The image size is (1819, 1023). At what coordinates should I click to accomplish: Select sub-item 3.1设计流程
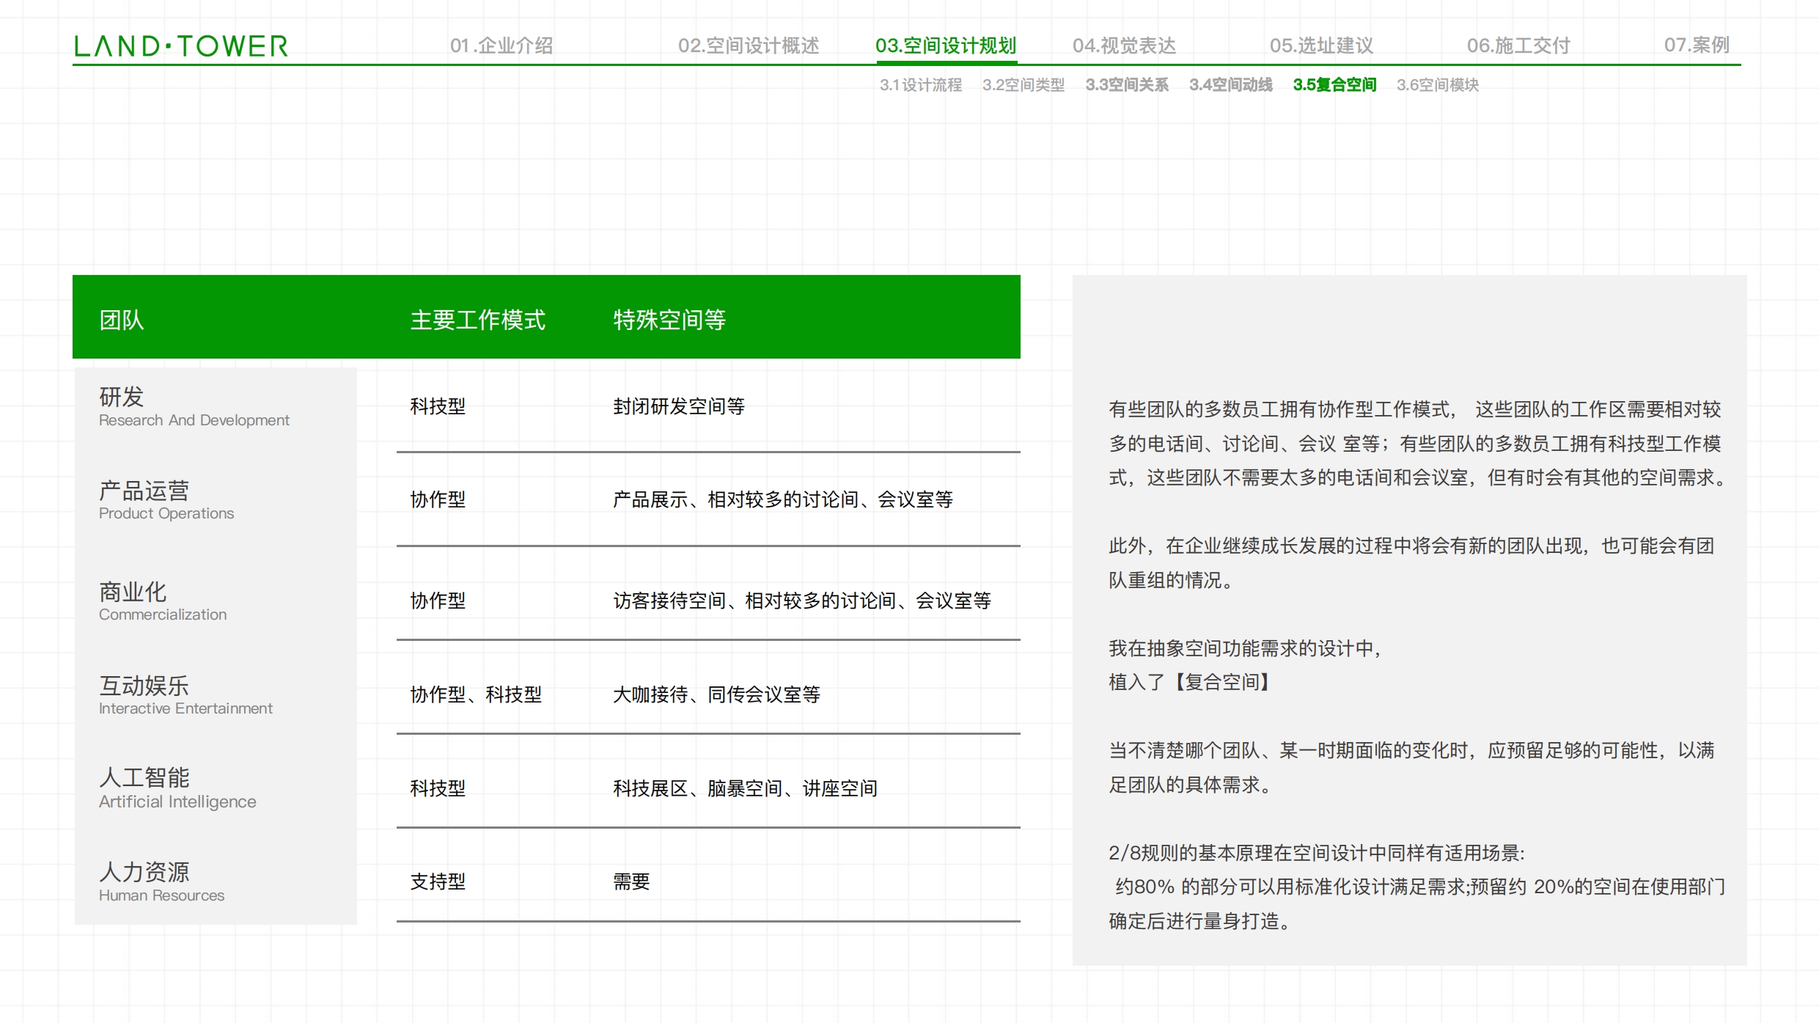[x=921, y=85]
